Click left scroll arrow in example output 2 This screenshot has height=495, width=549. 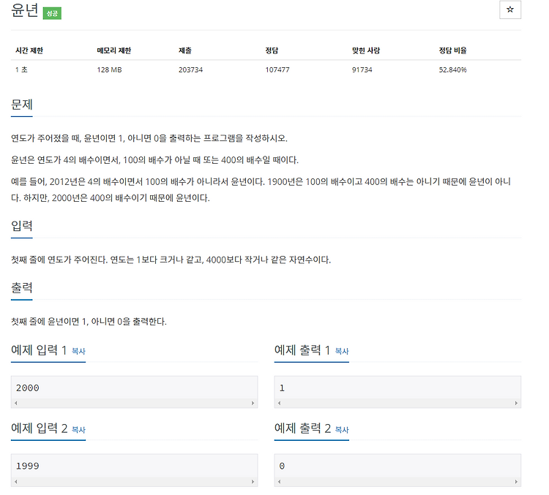pyautogui.click(x=279, y=481)
